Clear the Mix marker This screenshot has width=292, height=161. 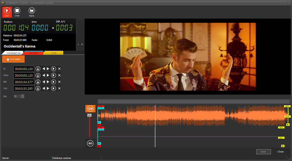(59, 82)
